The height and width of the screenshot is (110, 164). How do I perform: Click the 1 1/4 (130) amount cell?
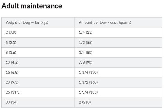[x=118, y=72]
